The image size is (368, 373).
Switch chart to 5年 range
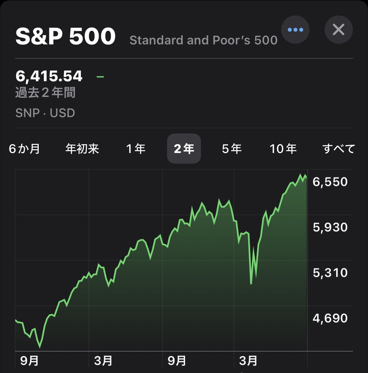[232, 149]
